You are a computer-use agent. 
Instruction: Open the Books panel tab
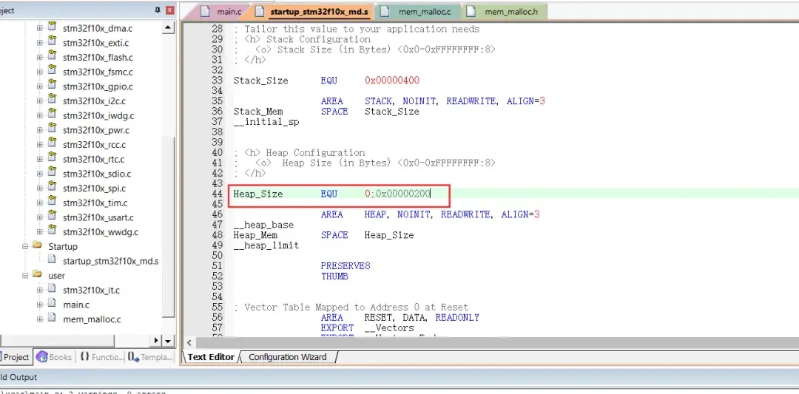click(x=54, y=357)
